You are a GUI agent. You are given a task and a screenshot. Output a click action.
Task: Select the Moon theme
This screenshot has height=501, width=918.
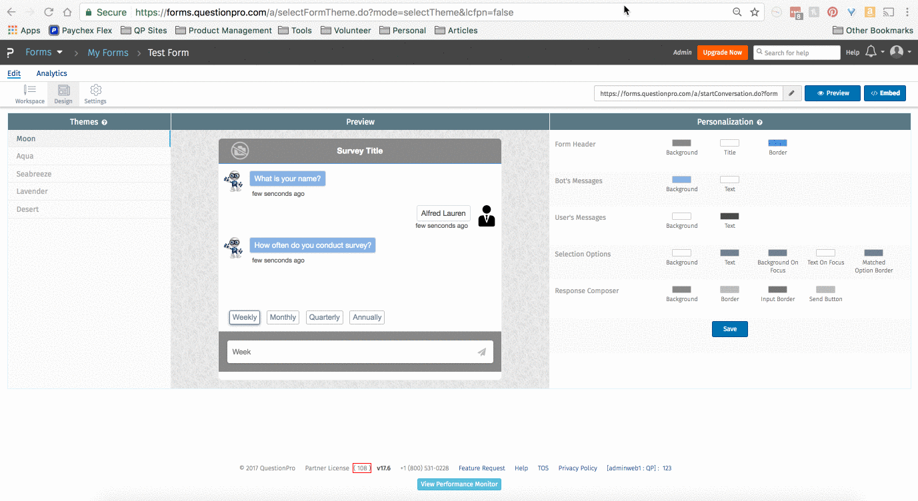tap(89, 139)
